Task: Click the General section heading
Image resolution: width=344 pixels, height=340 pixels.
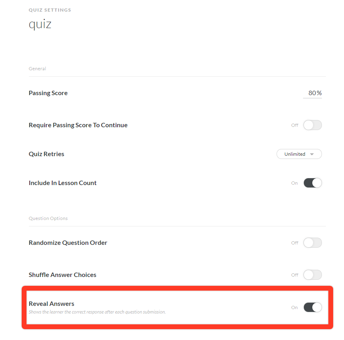Action: click(x=37, y=69)
